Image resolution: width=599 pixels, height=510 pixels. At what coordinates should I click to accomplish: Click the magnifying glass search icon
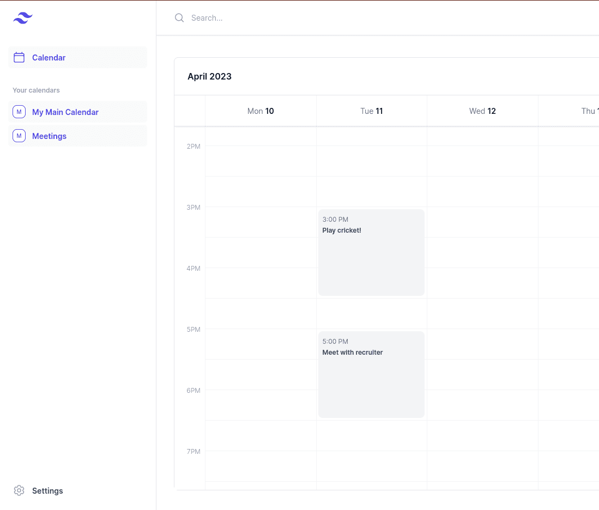tap(179, 18)
